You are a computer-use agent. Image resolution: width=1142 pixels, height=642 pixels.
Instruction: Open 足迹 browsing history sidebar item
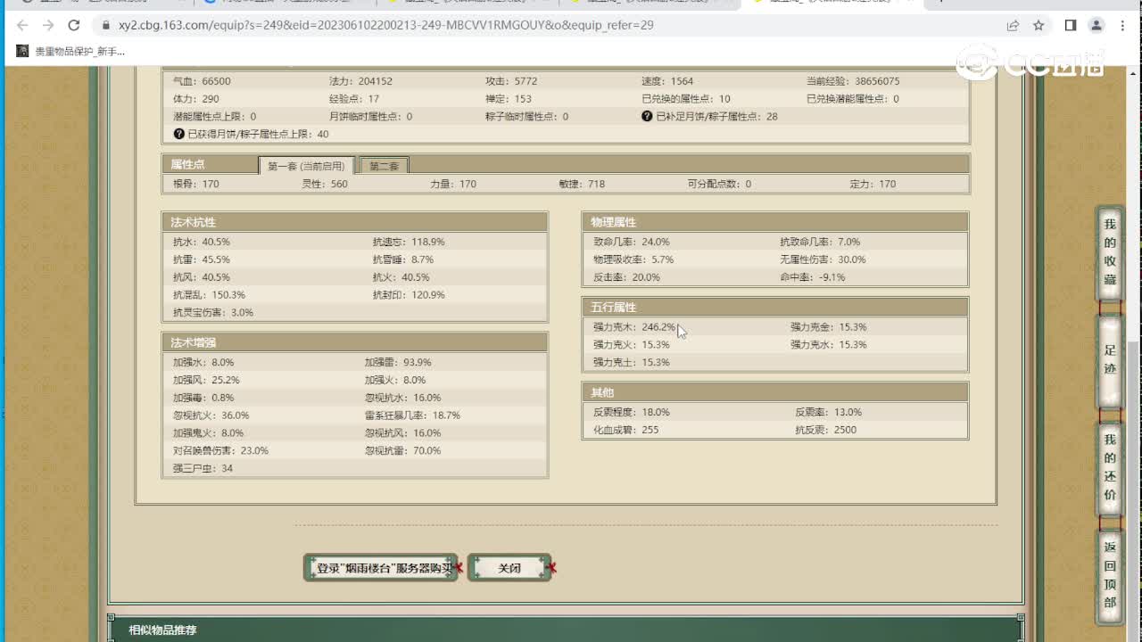1110,359
